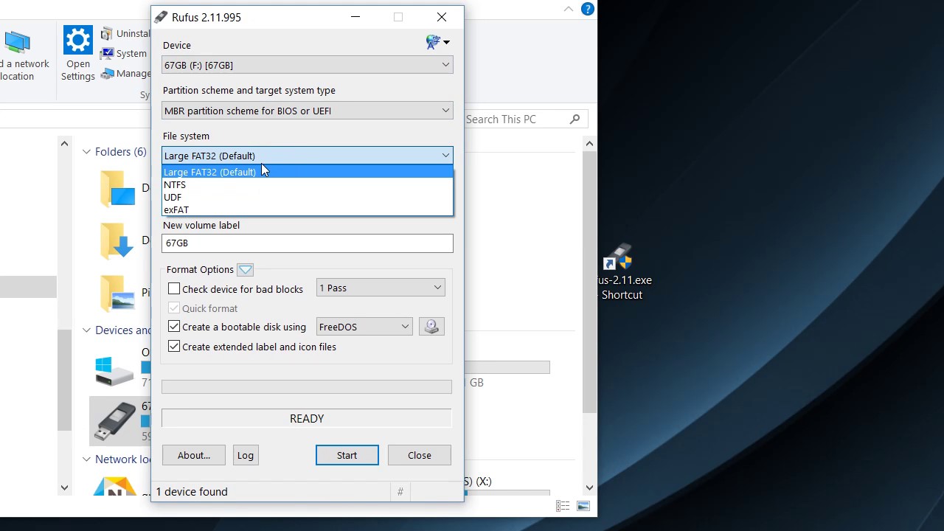This screenshot has width=944, height=531.
Task: Click the ISO image selection disc icon
Action: tap(431, 326)
